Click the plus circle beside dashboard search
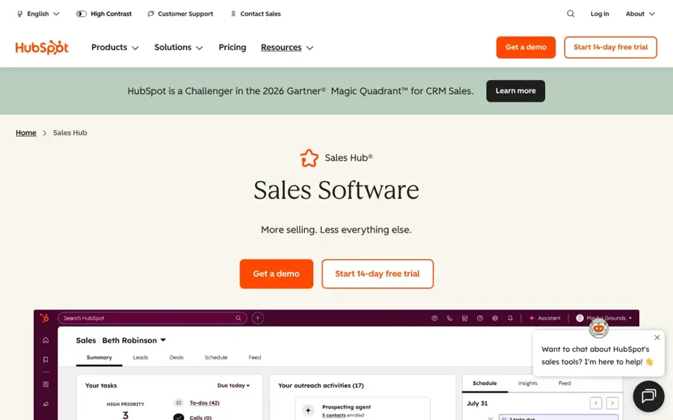 pyautogui.click(x=257, y=318)
